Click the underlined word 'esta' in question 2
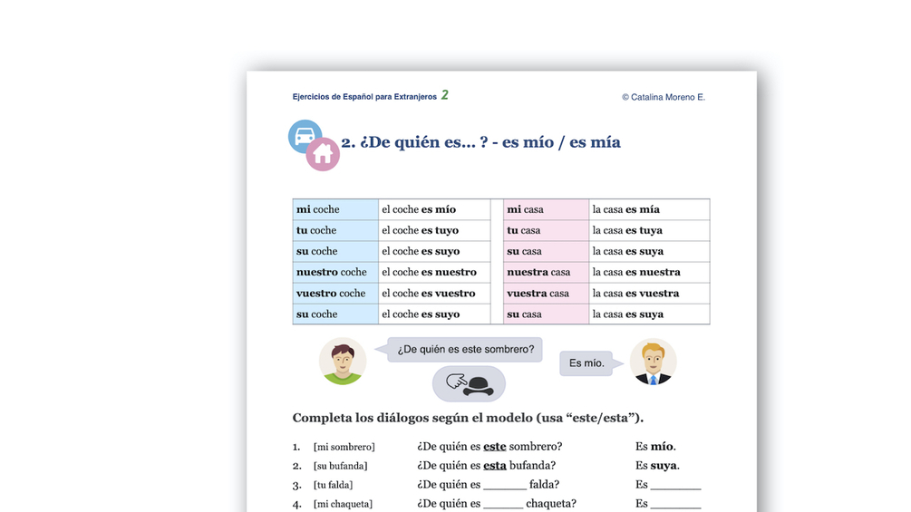The width and height of the screenshot is (911, 512). [494, 466]
